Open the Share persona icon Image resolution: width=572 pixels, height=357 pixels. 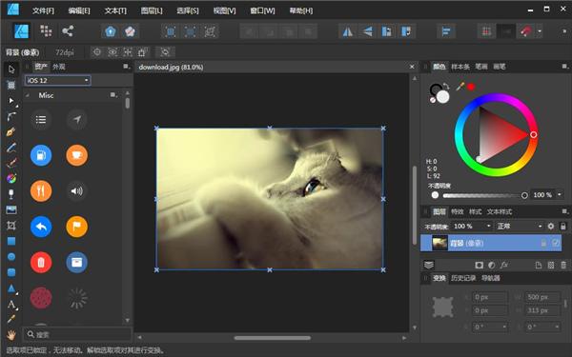click(68, 31)
